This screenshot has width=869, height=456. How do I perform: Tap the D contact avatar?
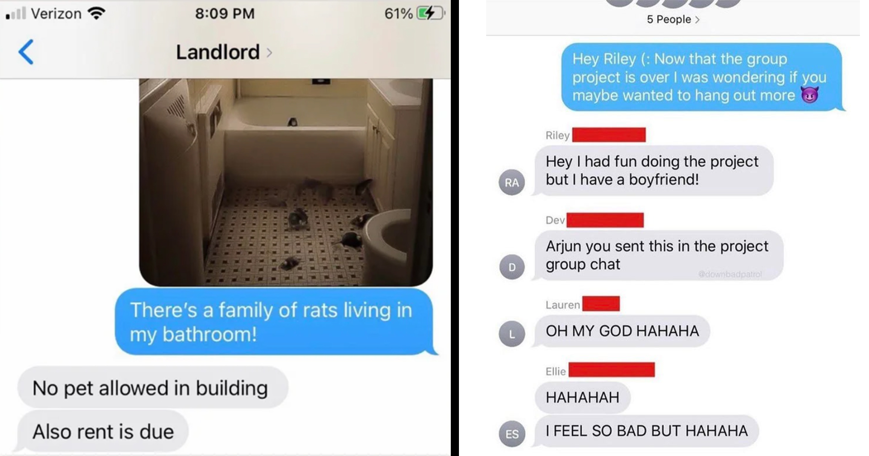512,267
